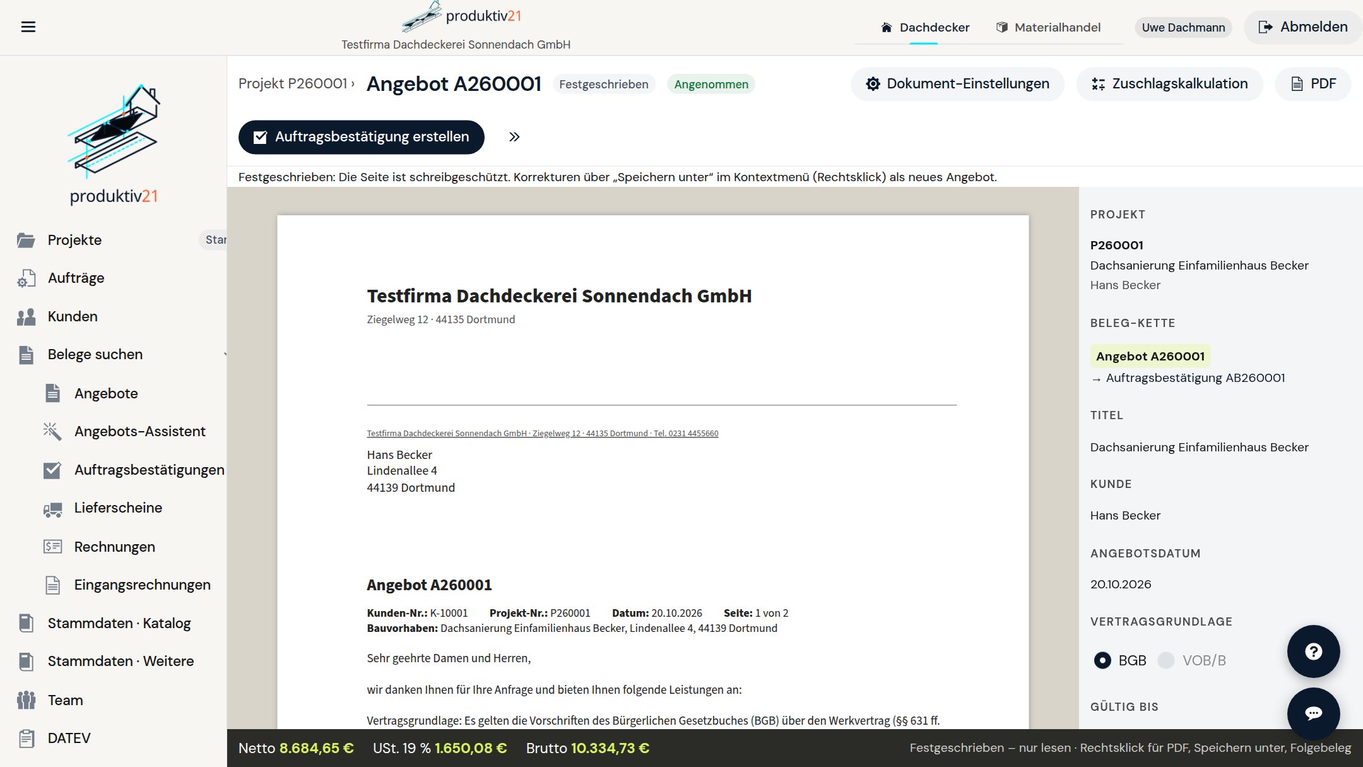This screenshot has height=767, width=1363.
Task: Click the Stammdaten · Weitere book icon
Action: pyautogui.click(x=26, y=662)
